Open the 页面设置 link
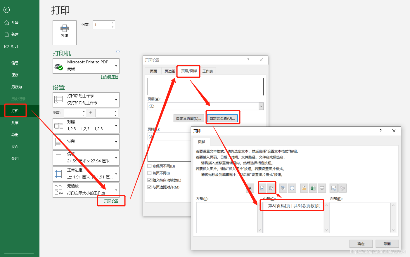 pos(111,201)
